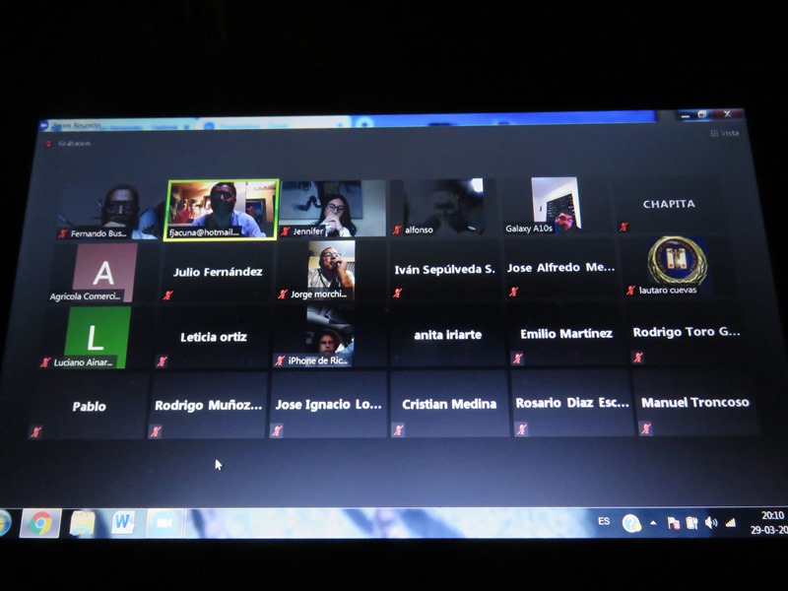
Task: Click the Agricola Comercial 'A' avatar
Action: point(103,268)
